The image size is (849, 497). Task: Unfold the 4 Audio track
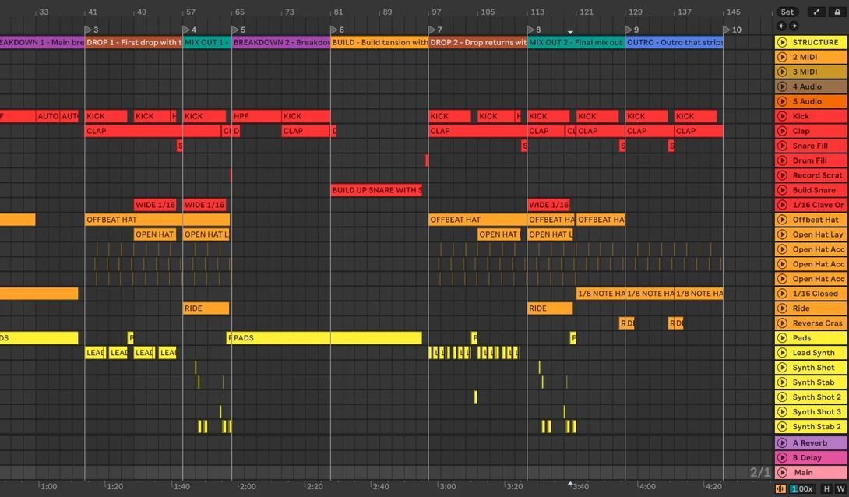click(782, 86)
